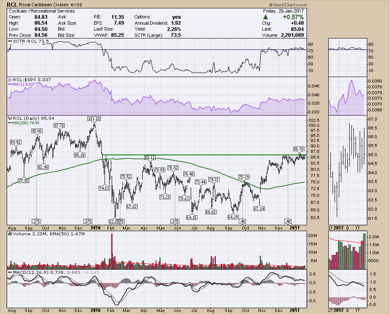Click the 74.37 high price label
The width and height of the screenshot is (389, 314).
[x=214, y=180]
